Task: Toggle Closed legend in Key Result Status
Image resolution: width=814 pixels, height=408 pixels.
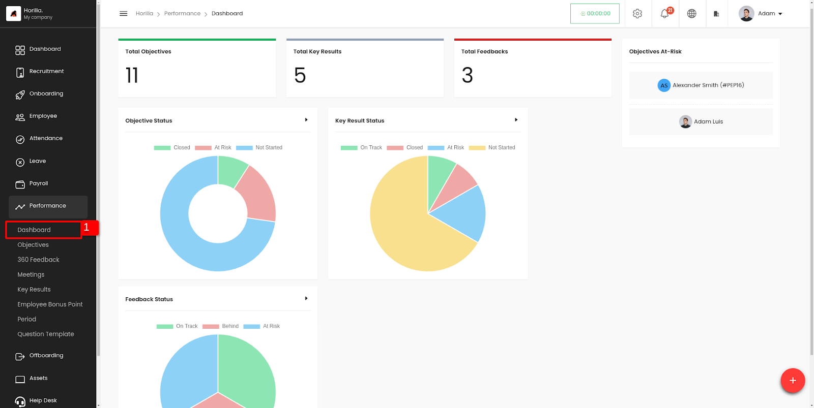Action: (x=405, y=148)
